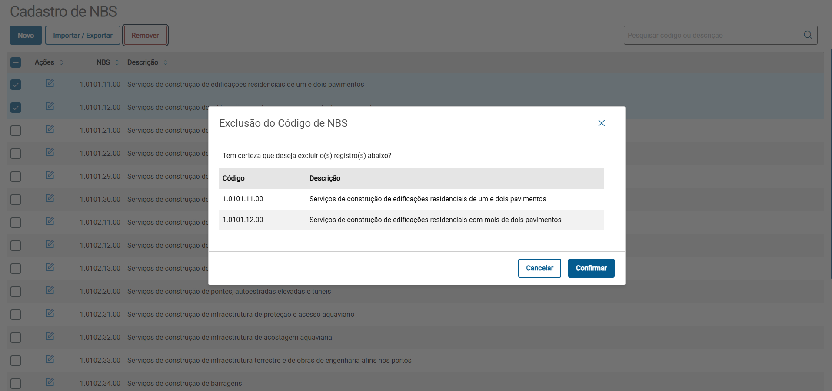Edit the 1.0102.33.00 row
Viewport: 832px width, 391px height.
click(x=50, y=359)
